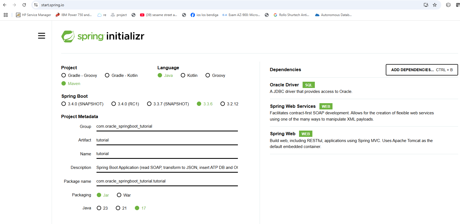Click WEB tag beside Spring Web Services
This screenshot has width=460, height=224.
[326, 106]
